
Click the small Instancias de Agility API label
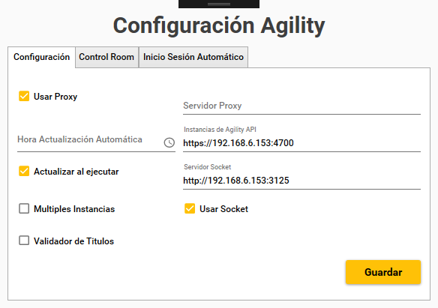pyautogui.click(x=220, y=130)
